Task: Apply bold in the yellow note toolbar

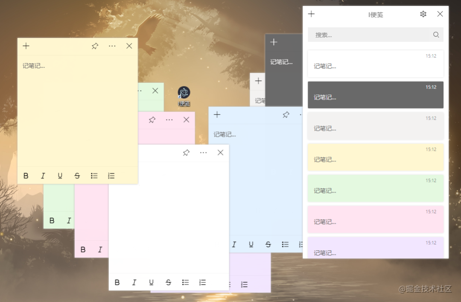Action: 26,176
